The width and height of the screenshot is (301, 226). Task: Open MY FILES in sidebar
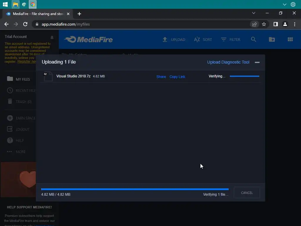[19, 79]
